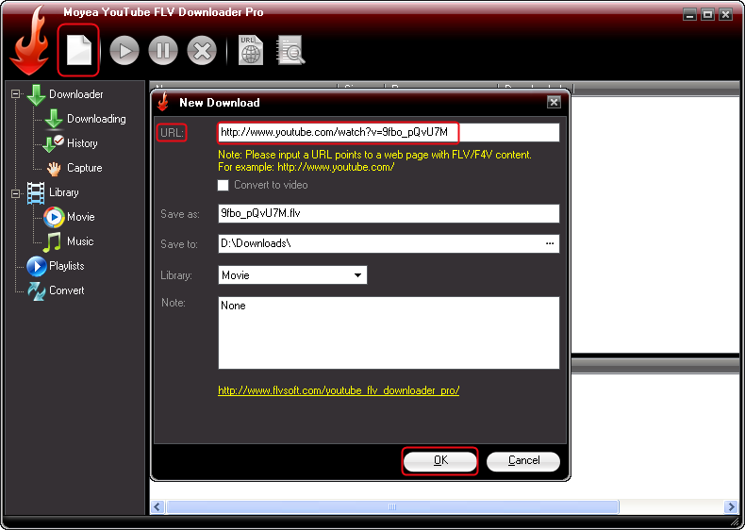Screen dimensions: 745x530
Task: Select Capture in the sidebar
Action: click(x=85, y=168)
